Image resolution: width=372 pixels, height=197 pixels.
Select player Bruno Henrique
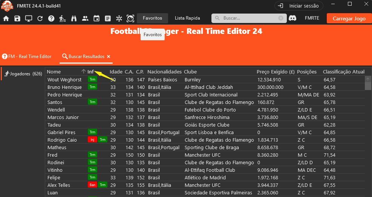[x=64, y=87]
